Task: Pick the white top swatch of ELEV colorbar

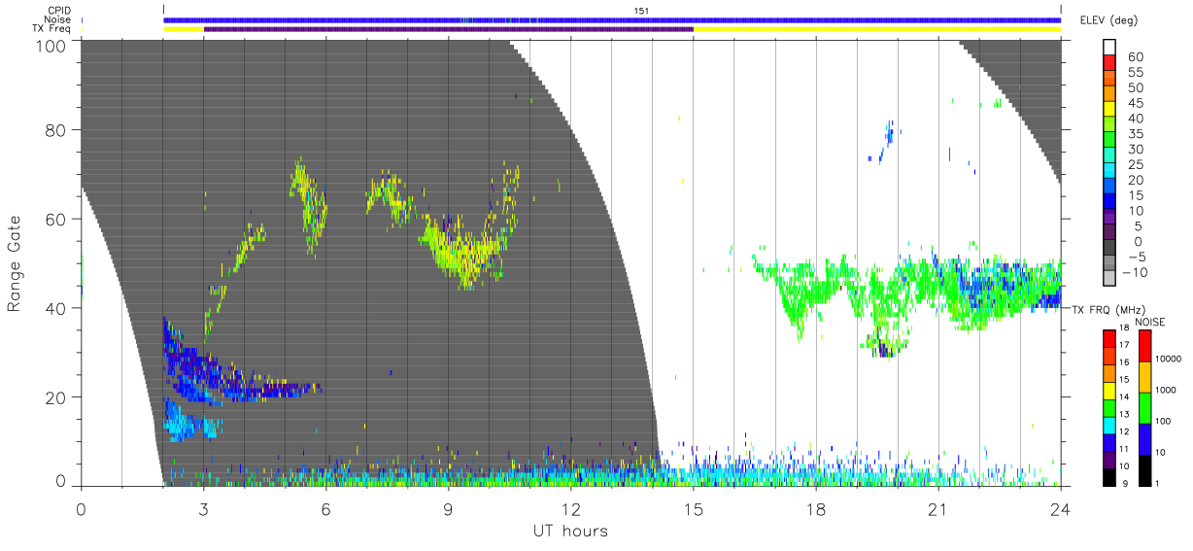Action: [1111, 49]
